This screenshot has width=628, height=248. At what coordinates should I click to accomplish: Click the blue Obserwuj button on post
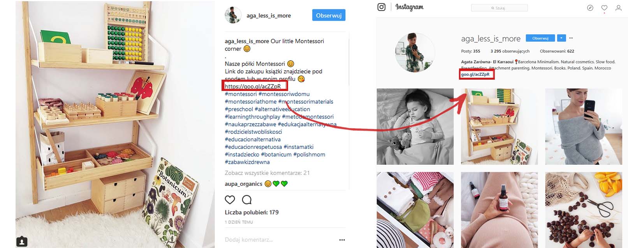329,16
